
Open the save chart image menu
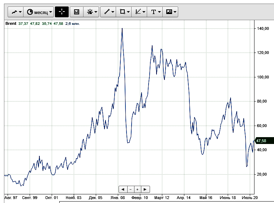pos(170,12)
